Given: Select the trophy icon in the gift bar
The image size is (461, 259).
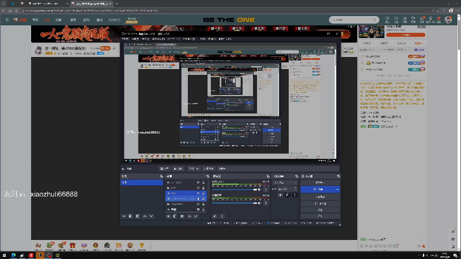Looking at the screenshot, I should (x=142, y=246).
